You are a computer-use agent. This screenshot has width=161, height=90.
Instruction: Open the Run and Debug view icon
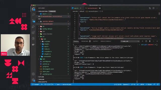click(33, 27)
